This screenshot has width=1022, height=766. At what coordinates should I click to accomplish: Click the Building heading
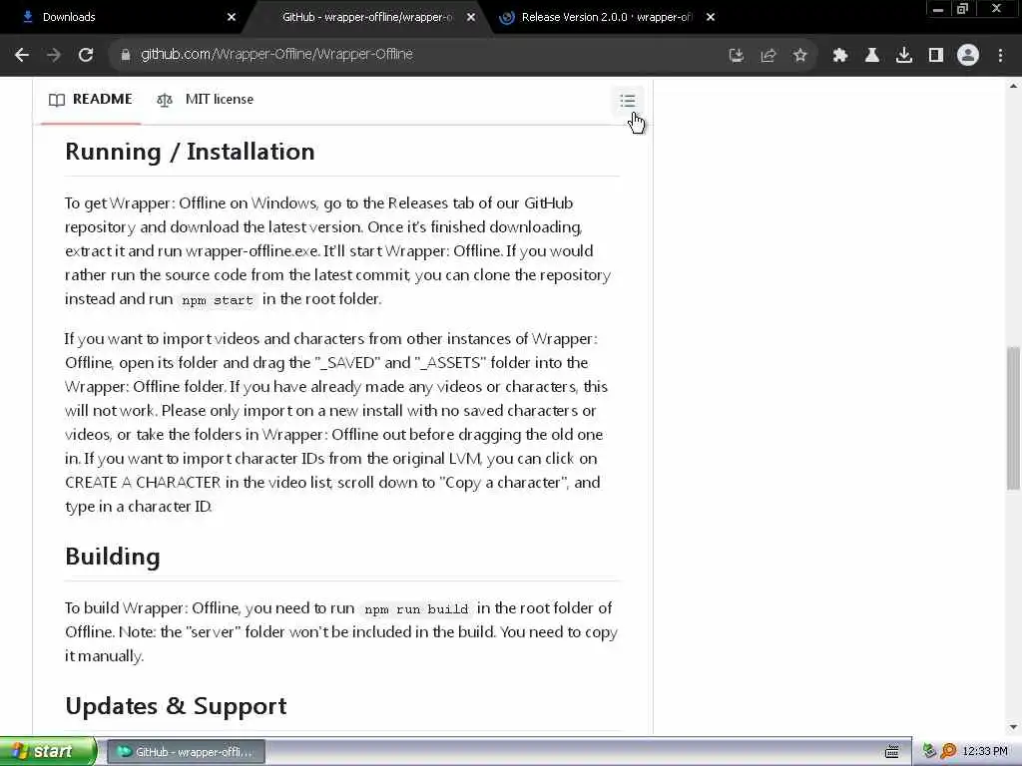(113, 557)
